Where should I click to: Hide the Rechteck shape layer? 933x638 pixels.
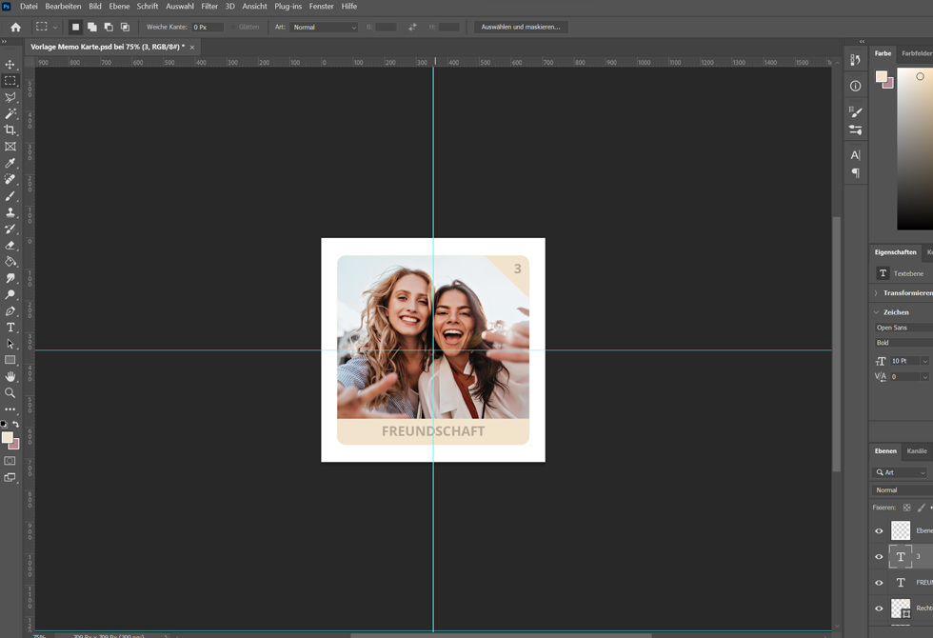[x=879, y=608]
